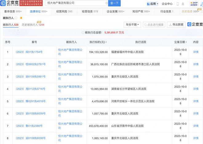This screenshot has width=203, height=144.
Task: Switch to 经营风险 395 tab
Action: pyautogui.click(x=64, y=11)
